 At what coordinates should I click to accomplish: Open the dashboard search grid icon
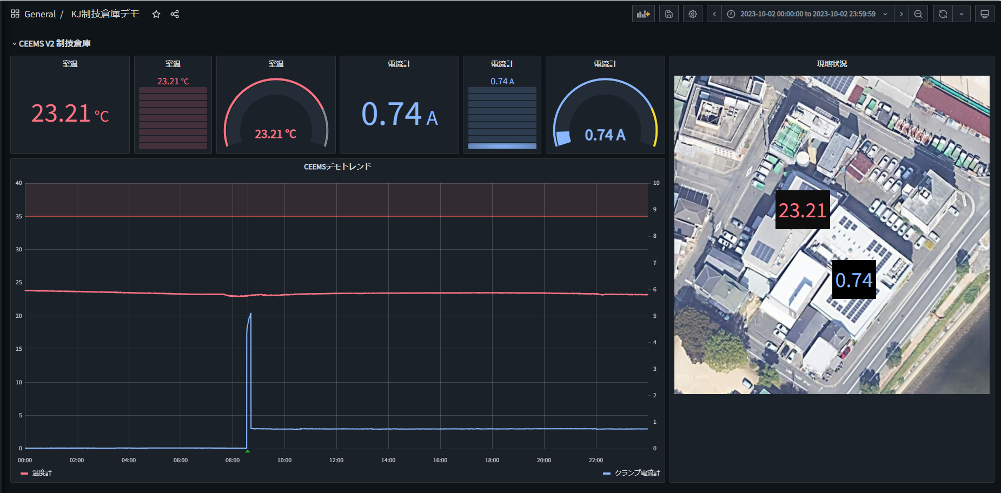point(15,14)
